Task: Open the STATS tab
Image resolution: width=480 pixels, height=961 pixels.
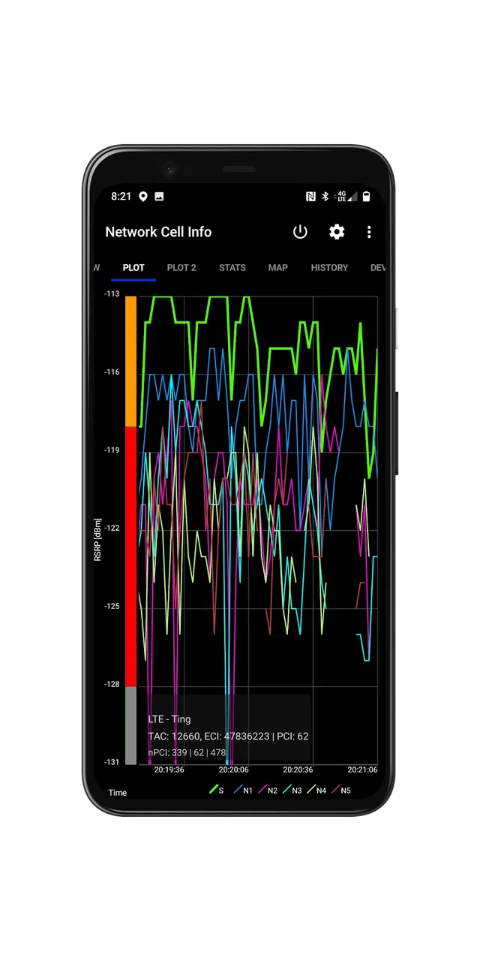Action: 232,267
